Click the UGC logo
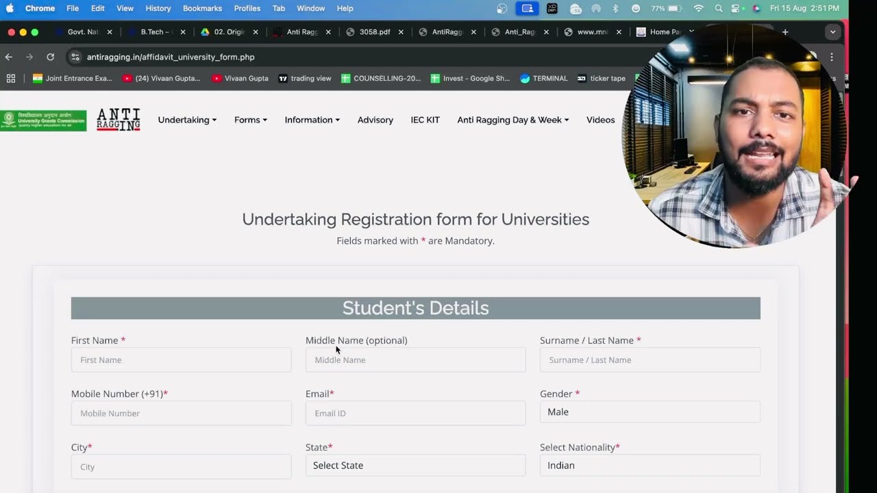 click(x=43, y=120)
